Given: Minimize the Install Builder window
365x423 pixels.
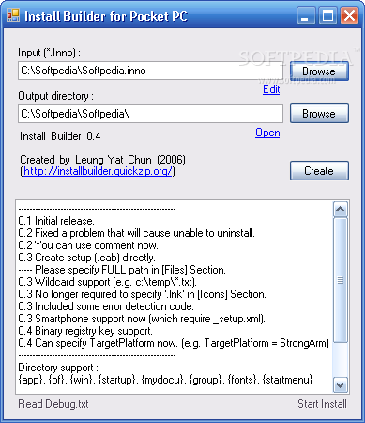Looking at the screenshot, I should coord(305,16).
